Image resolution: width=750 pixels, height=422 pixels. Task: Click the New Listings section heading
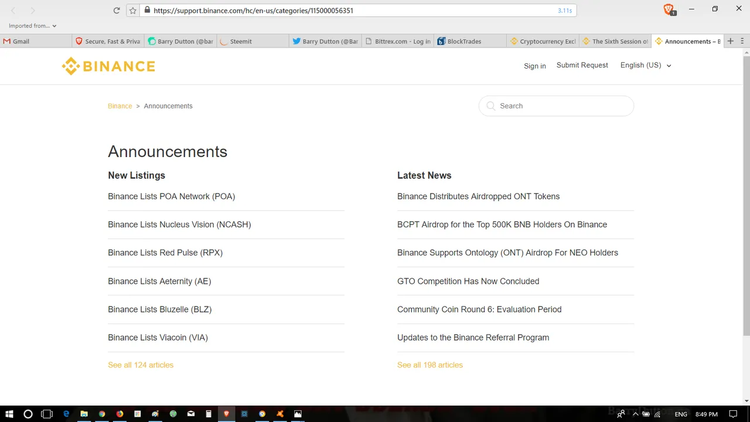pos(137,175)
